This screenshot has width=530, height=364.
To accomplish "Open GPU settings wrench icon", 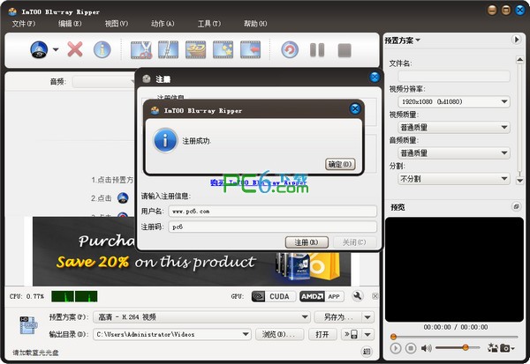I will (357, 296).
